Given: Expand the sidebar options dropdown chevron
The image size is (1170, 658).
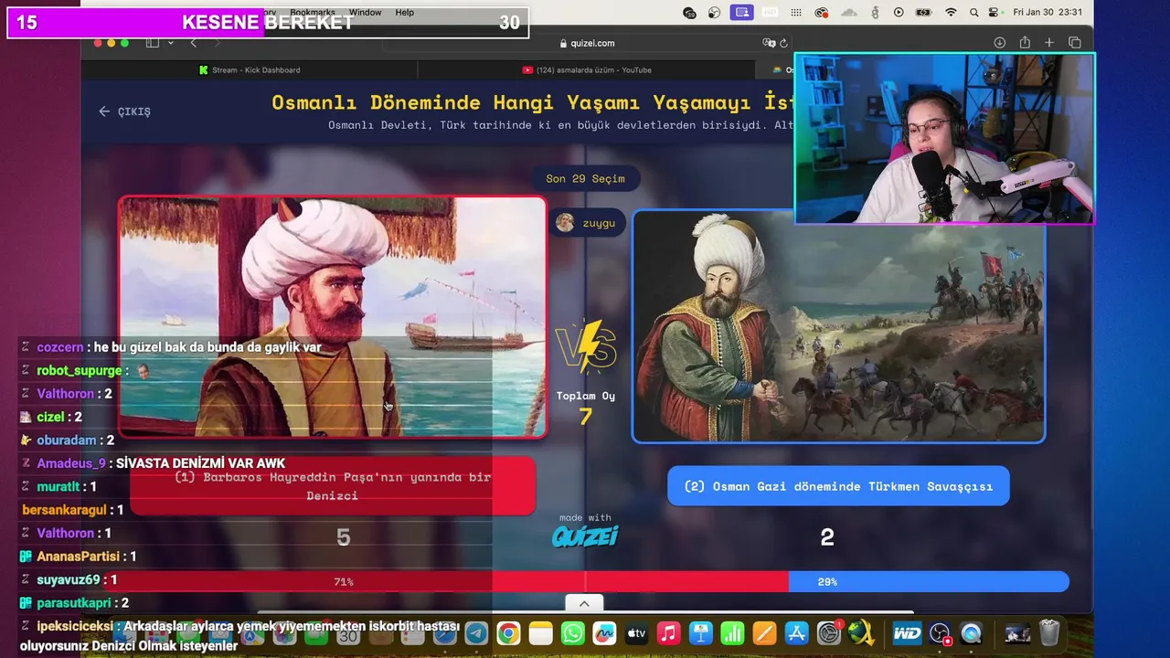Looking at the screenshot, I should pyautogui.click(x=171, y=43).
